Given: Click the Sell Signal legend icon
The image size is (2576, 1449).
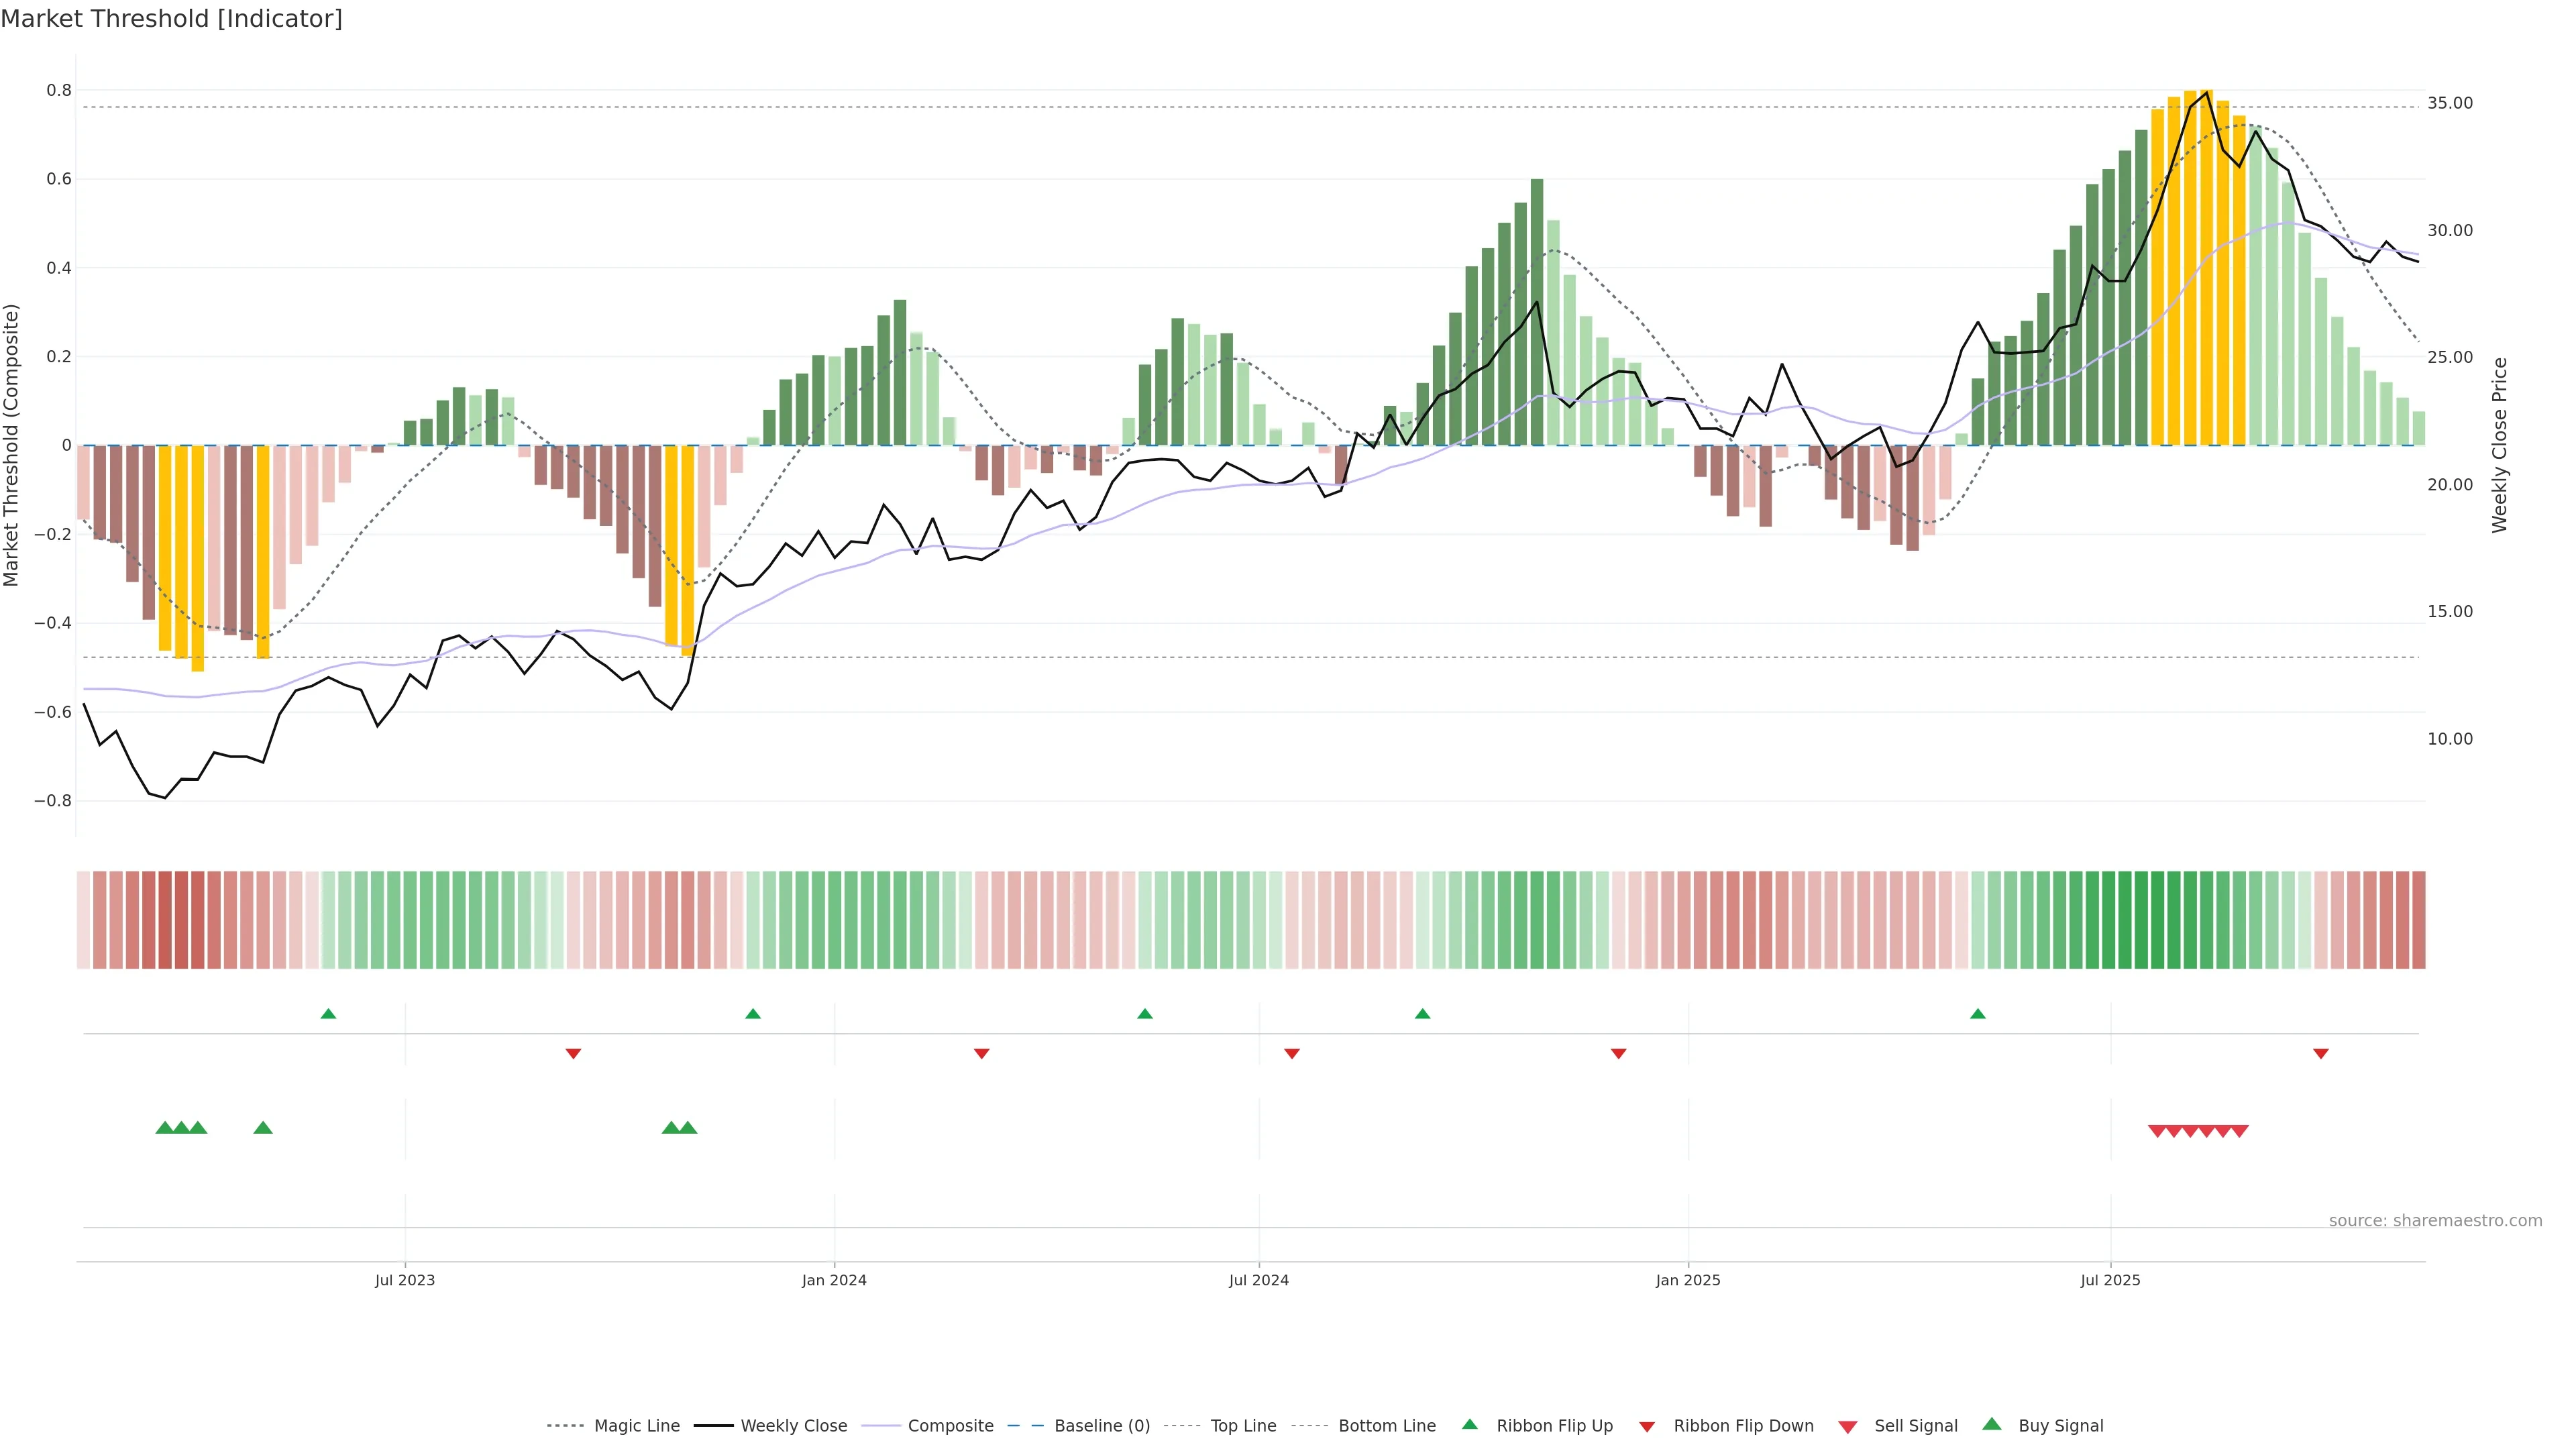Looking at the screenshot, I should click(x=1847, y=1427).
